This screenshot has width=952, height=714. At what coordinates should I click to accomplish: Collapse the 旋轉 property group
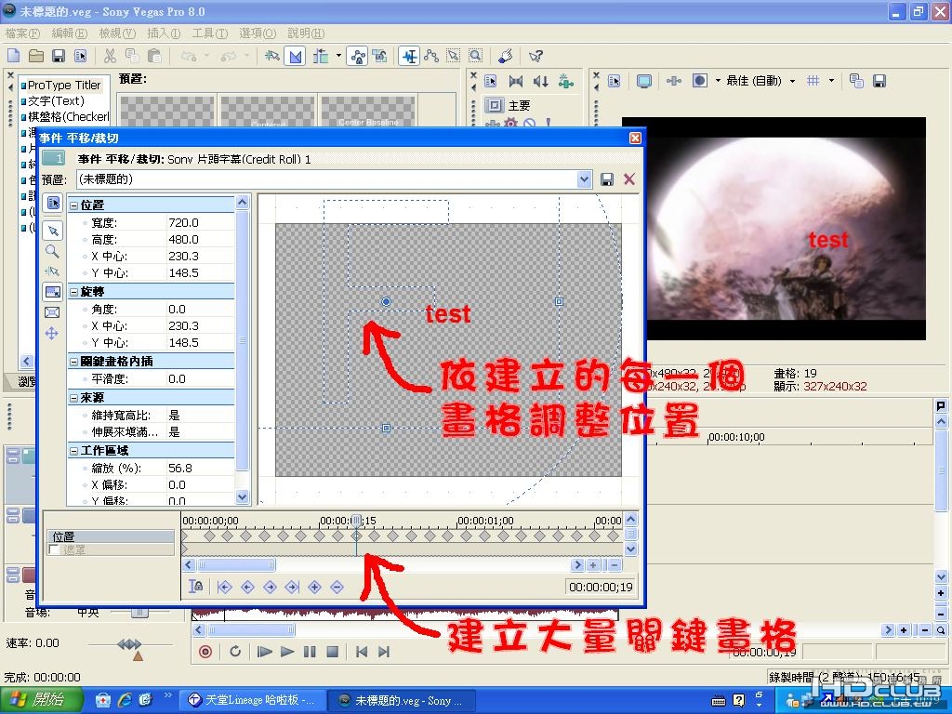click(x=73, y=292)
